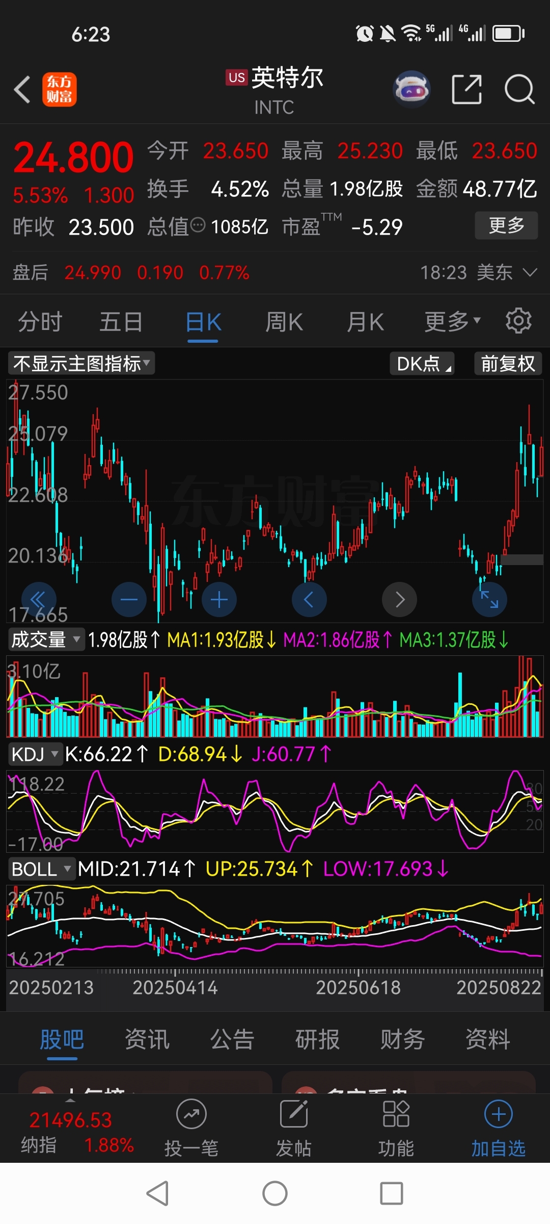Tap the volume bar chart
Image resolution: width=550 pixels, height=1224 pixels.
(275, 696)
